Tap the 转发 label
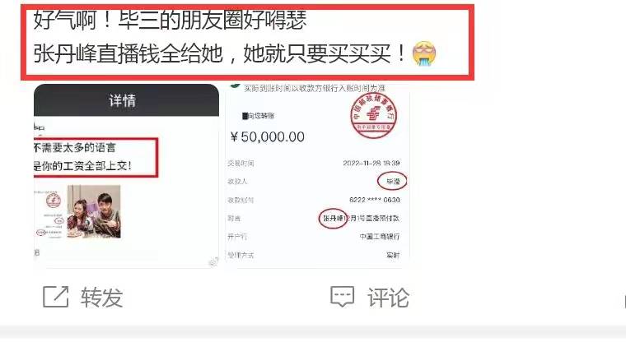626x342 pixels. tap(101, 298)
